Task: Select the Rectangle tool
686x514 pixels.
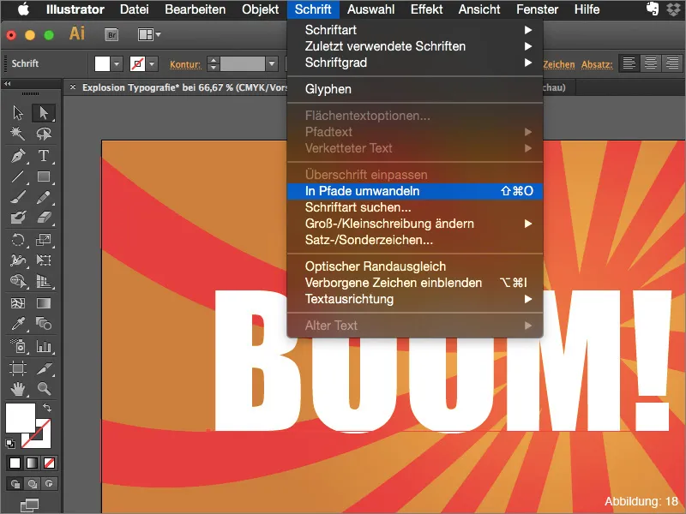Action: pos(44,176)
